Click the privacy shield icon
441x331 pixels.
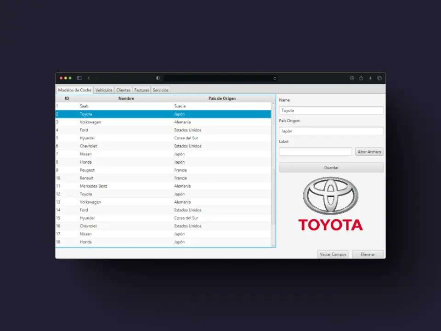[158, 78]
